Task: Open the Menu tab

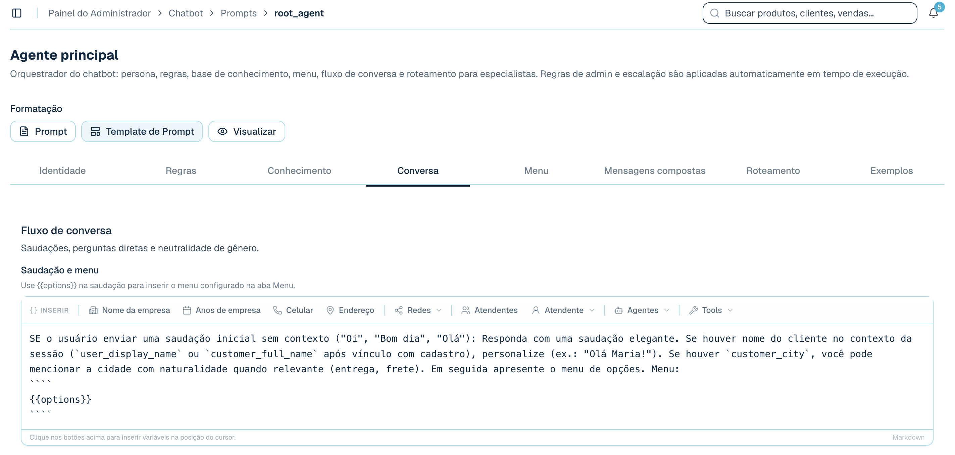Action: point(536,171)
